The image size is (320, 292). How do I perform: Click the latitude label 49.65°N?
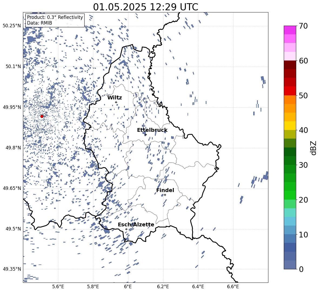12,188
